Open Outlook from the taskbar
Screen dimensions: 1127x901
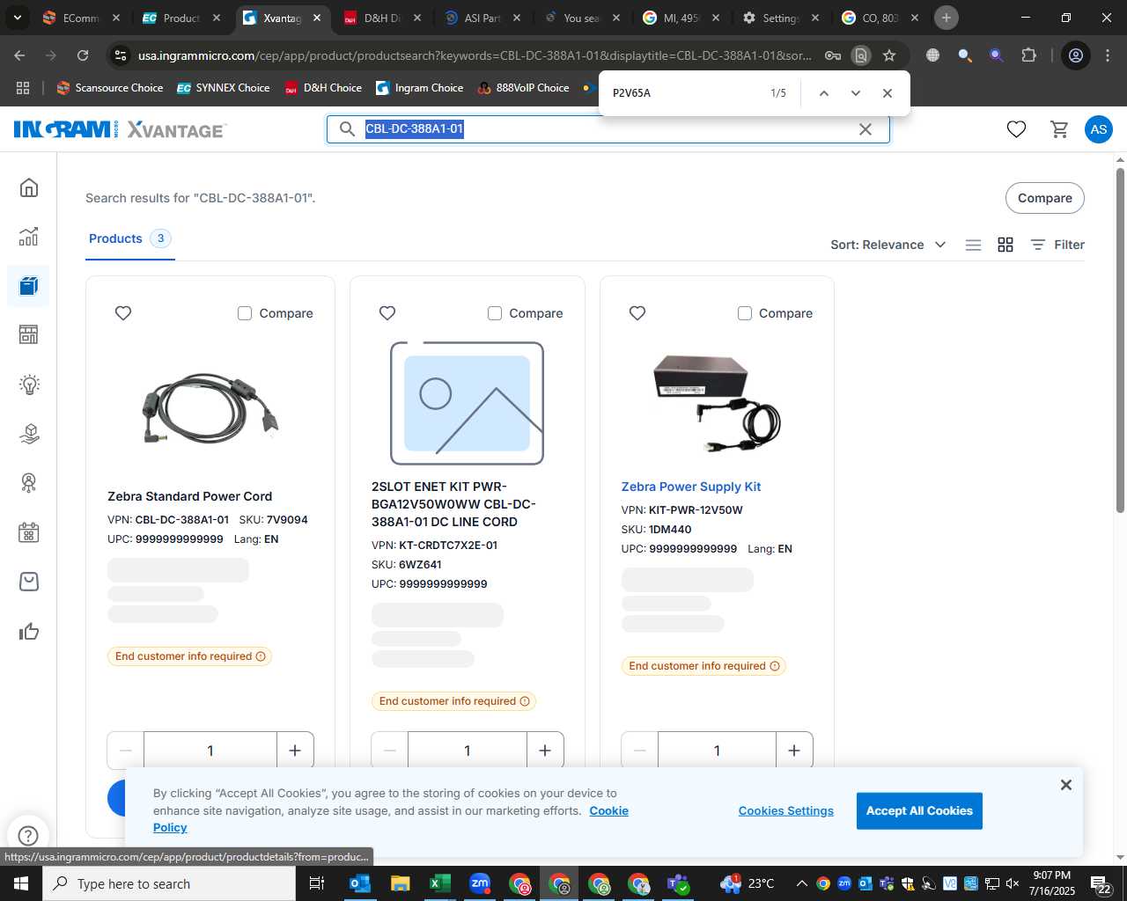(360, 883)
